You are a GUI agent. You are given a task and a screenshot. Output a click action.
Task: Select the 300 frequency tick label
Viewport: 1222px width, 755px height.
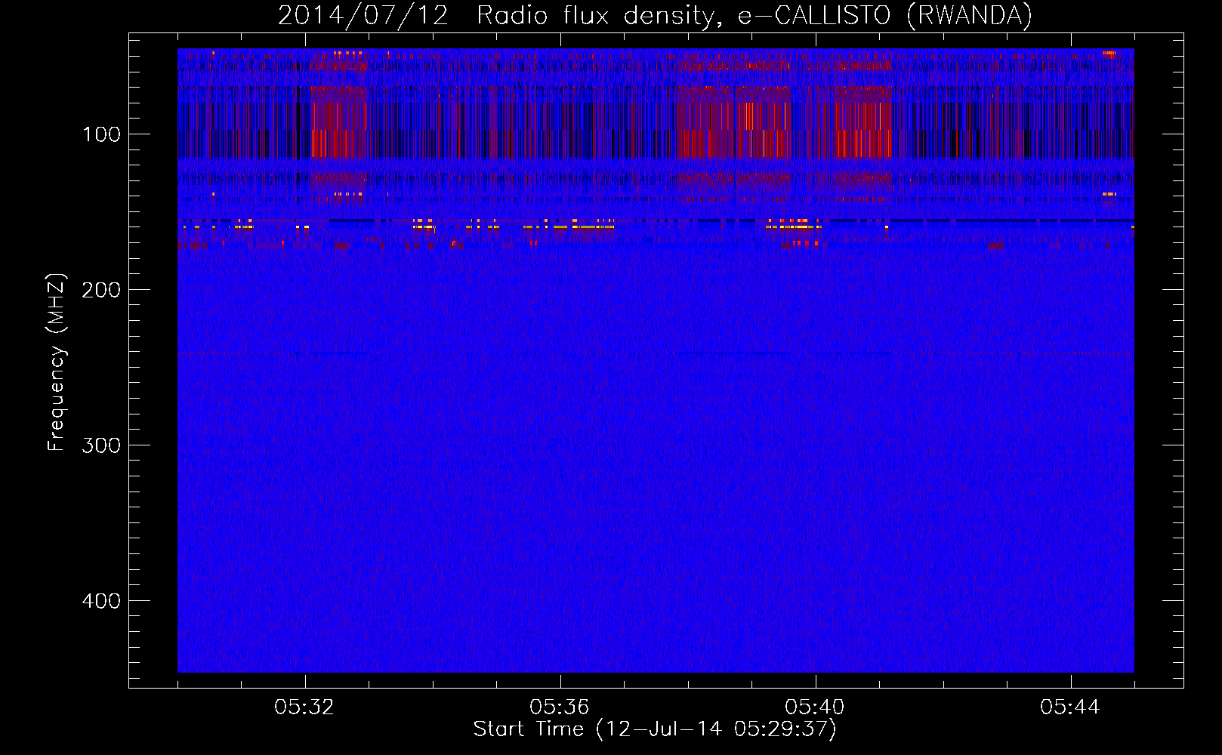tap(101, 445)
